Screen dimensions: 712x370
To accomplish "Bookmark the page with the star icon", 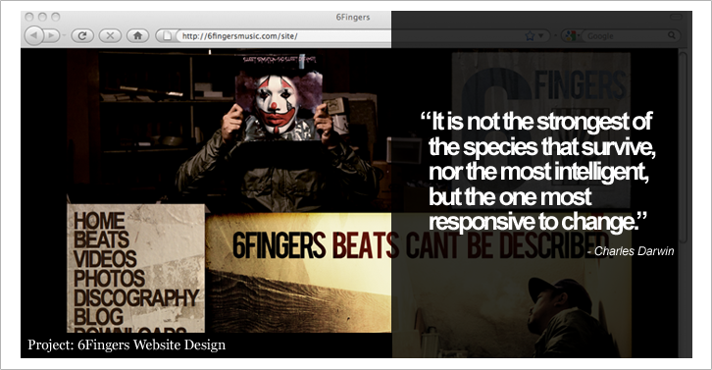I will coord(530,36).
